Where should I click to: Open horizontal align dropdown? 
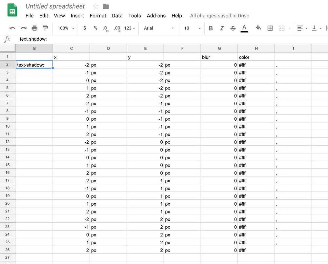click(302, 28)
